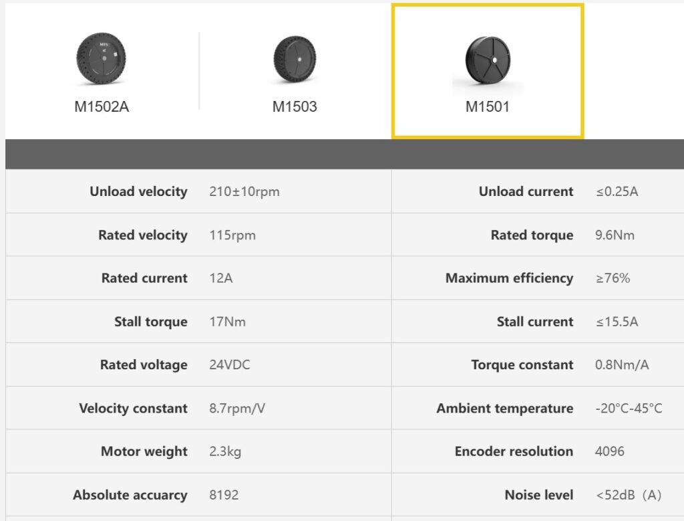This screenshot has height=521, width=684.
Task: Click the Rated velocity label
Action: pos(143,235)
